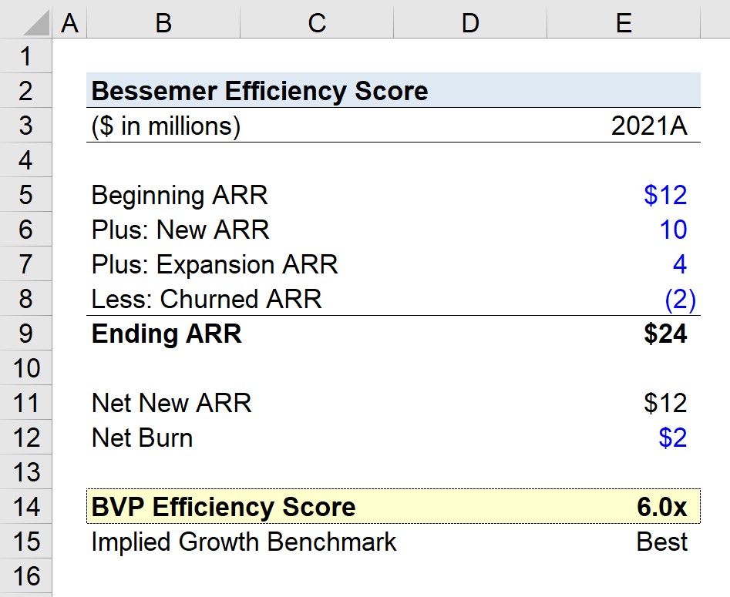The image size is (730, 597).
Task: Click the 'Bessemer Efficiency Score' title cell
Action: click(x=260, y=91)
